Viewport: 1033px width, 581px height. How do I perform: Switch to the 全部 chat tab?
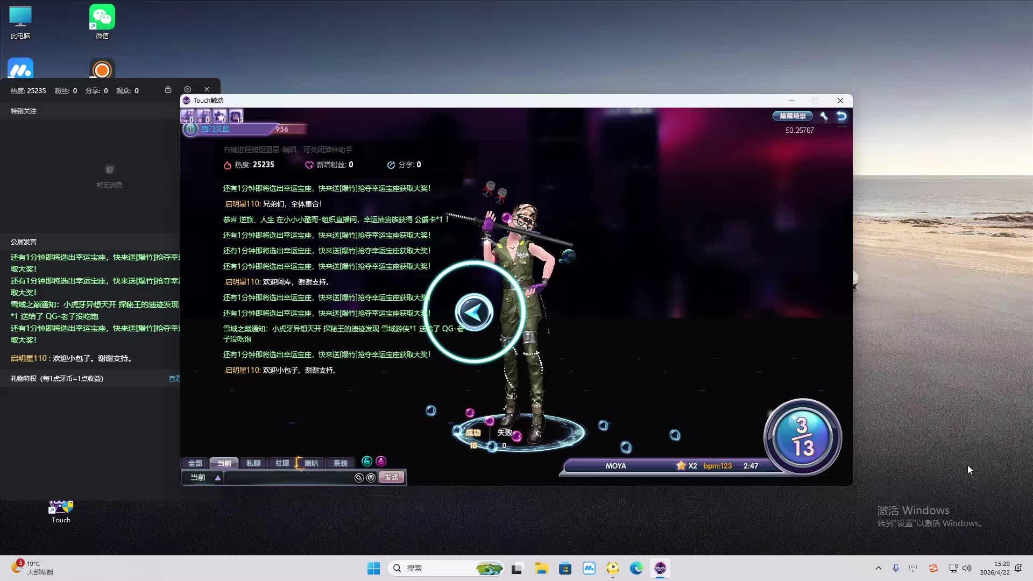point(195,463)
